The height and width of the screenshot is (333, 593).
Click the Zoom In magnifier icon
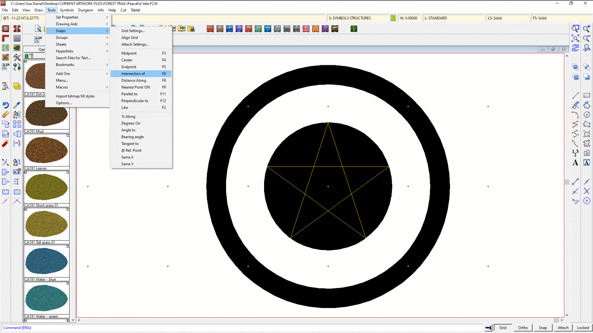(x=587, y=28)
